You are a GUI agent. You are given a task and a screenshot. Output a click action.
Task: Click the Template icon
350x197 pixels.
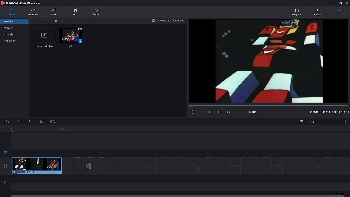pyautogui.click(x=296, y=12)
